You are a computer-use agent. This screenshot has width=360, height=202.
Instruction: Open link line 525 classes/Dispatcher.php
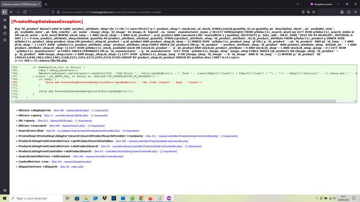(x=71, y=162)
